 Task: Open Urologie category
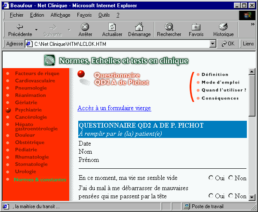(25, 172)
